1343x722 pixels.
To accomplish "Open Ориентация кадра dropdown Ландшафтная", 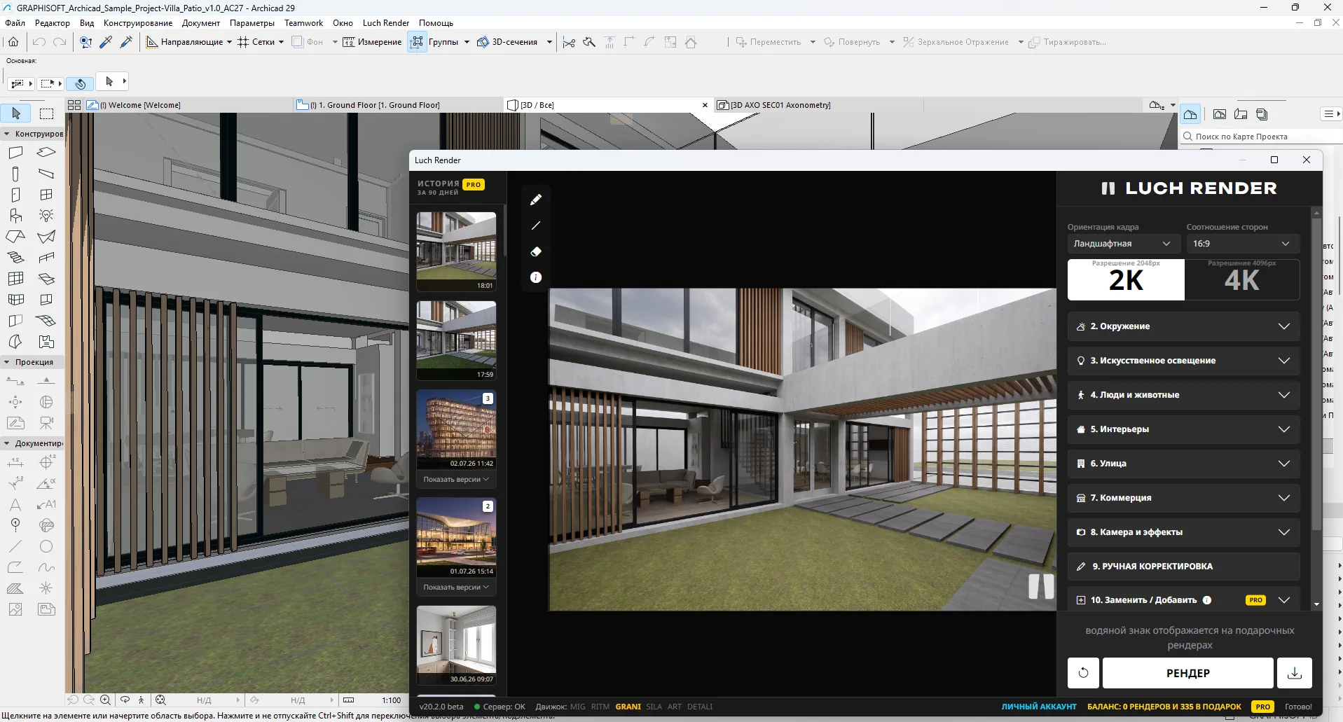I will click(x=1122, y=244).
